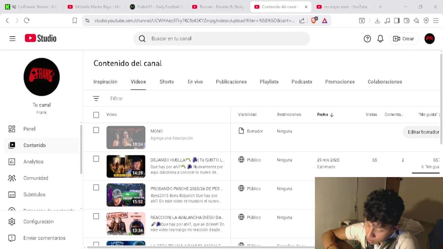Click the Crear button
443x249 pixels.
point(404,39)
